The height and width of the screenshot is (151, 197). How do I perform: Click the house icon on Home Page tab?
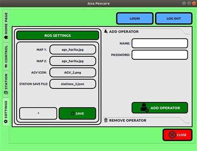click(6, 37)
